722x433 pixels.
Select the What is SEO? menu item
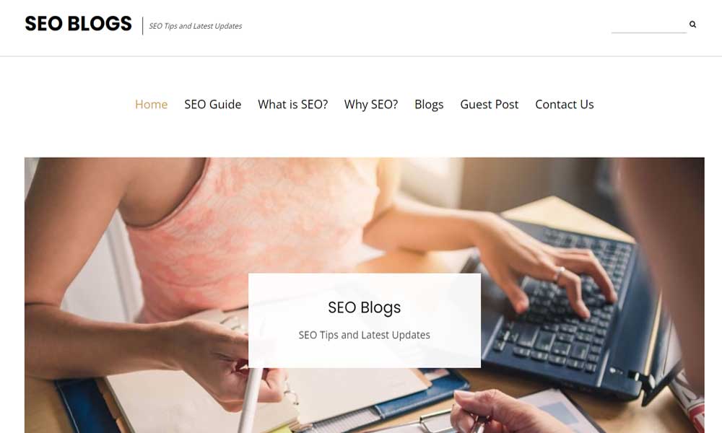pyautogui.click(x=293, y=105)
